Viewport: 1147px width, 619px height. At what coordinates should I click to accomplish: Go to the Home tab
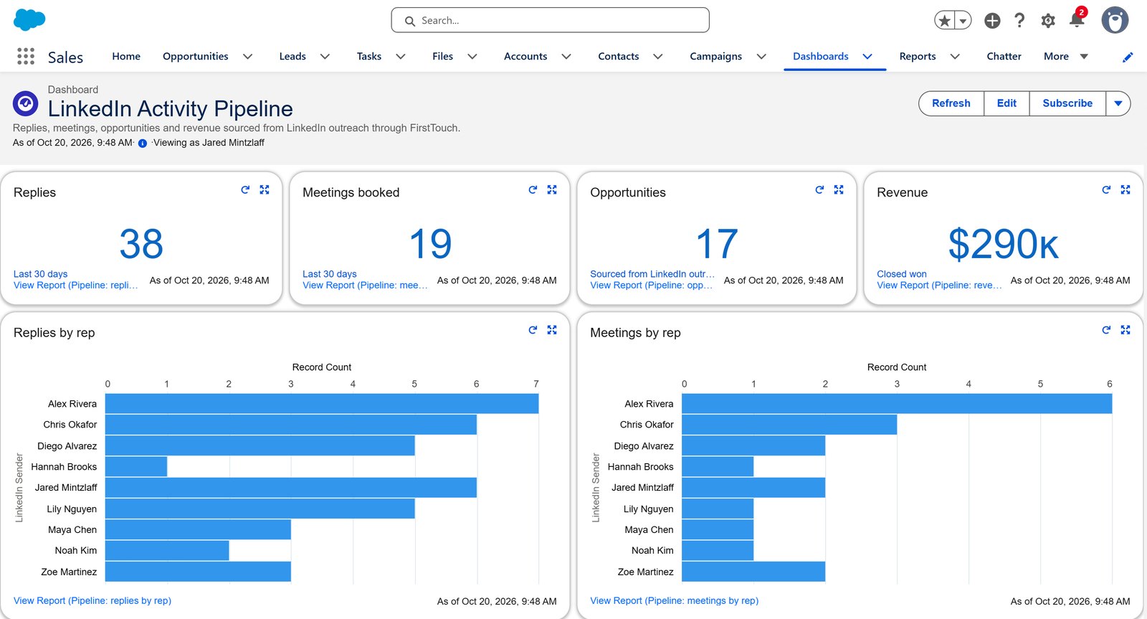tap(126, 57)
